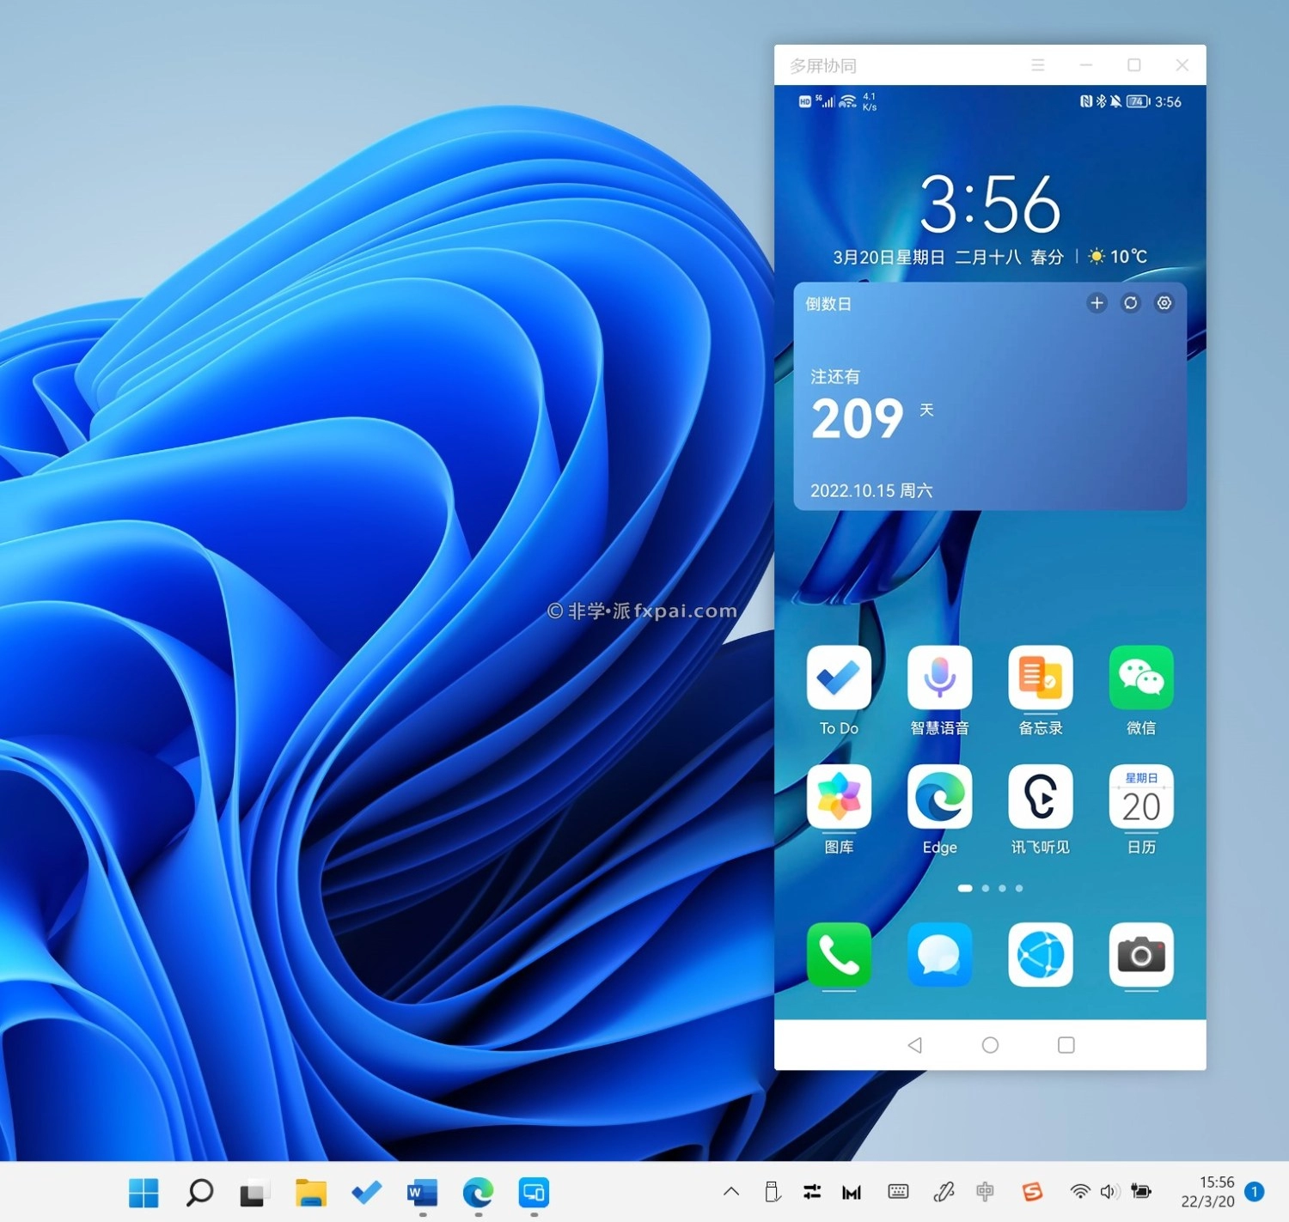Screen dimensions: 1289x1222
Task: Open the 日历 calendar app
Action: click(1140, 797)
